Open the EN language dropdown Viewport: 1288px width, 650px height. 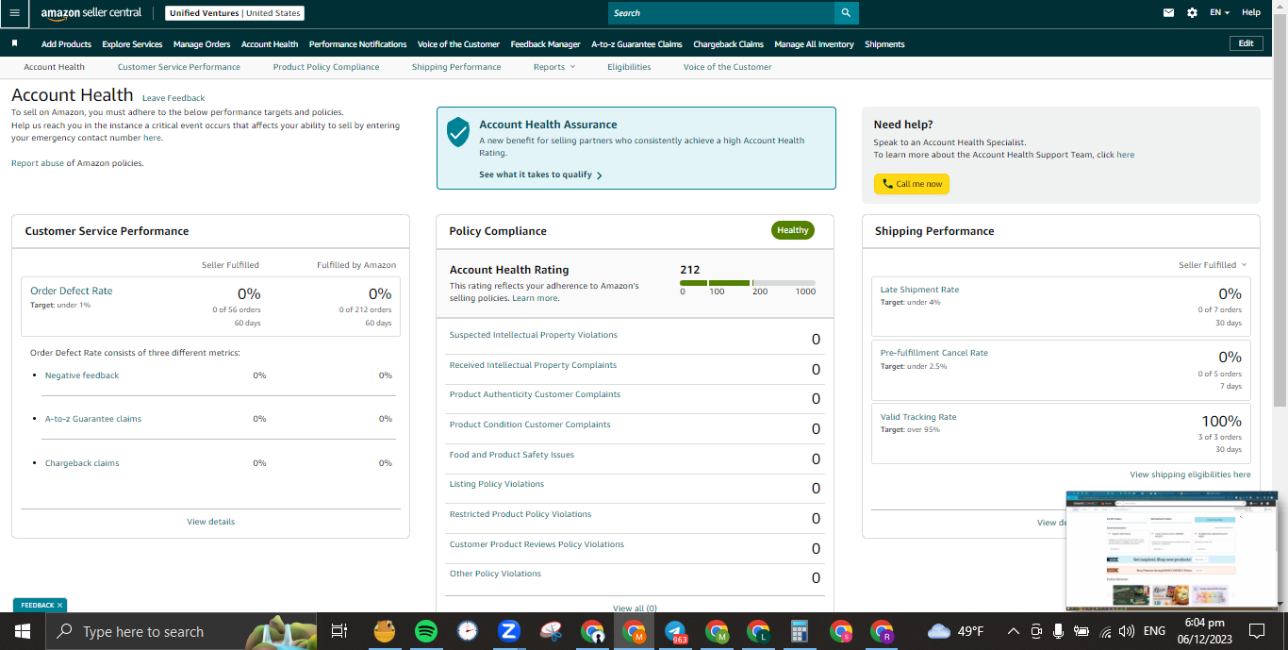(x=1220, y=13)
